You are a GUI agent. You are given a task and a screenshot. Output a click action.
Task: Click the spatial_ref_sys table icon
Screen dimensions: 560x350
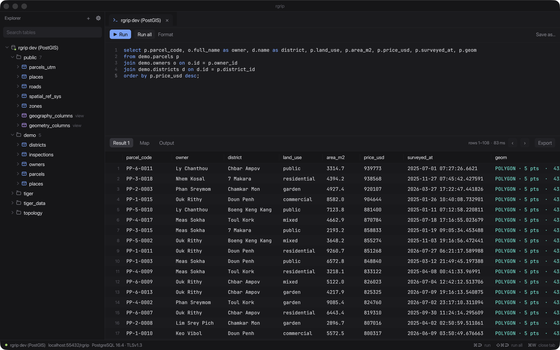[24, 96]
